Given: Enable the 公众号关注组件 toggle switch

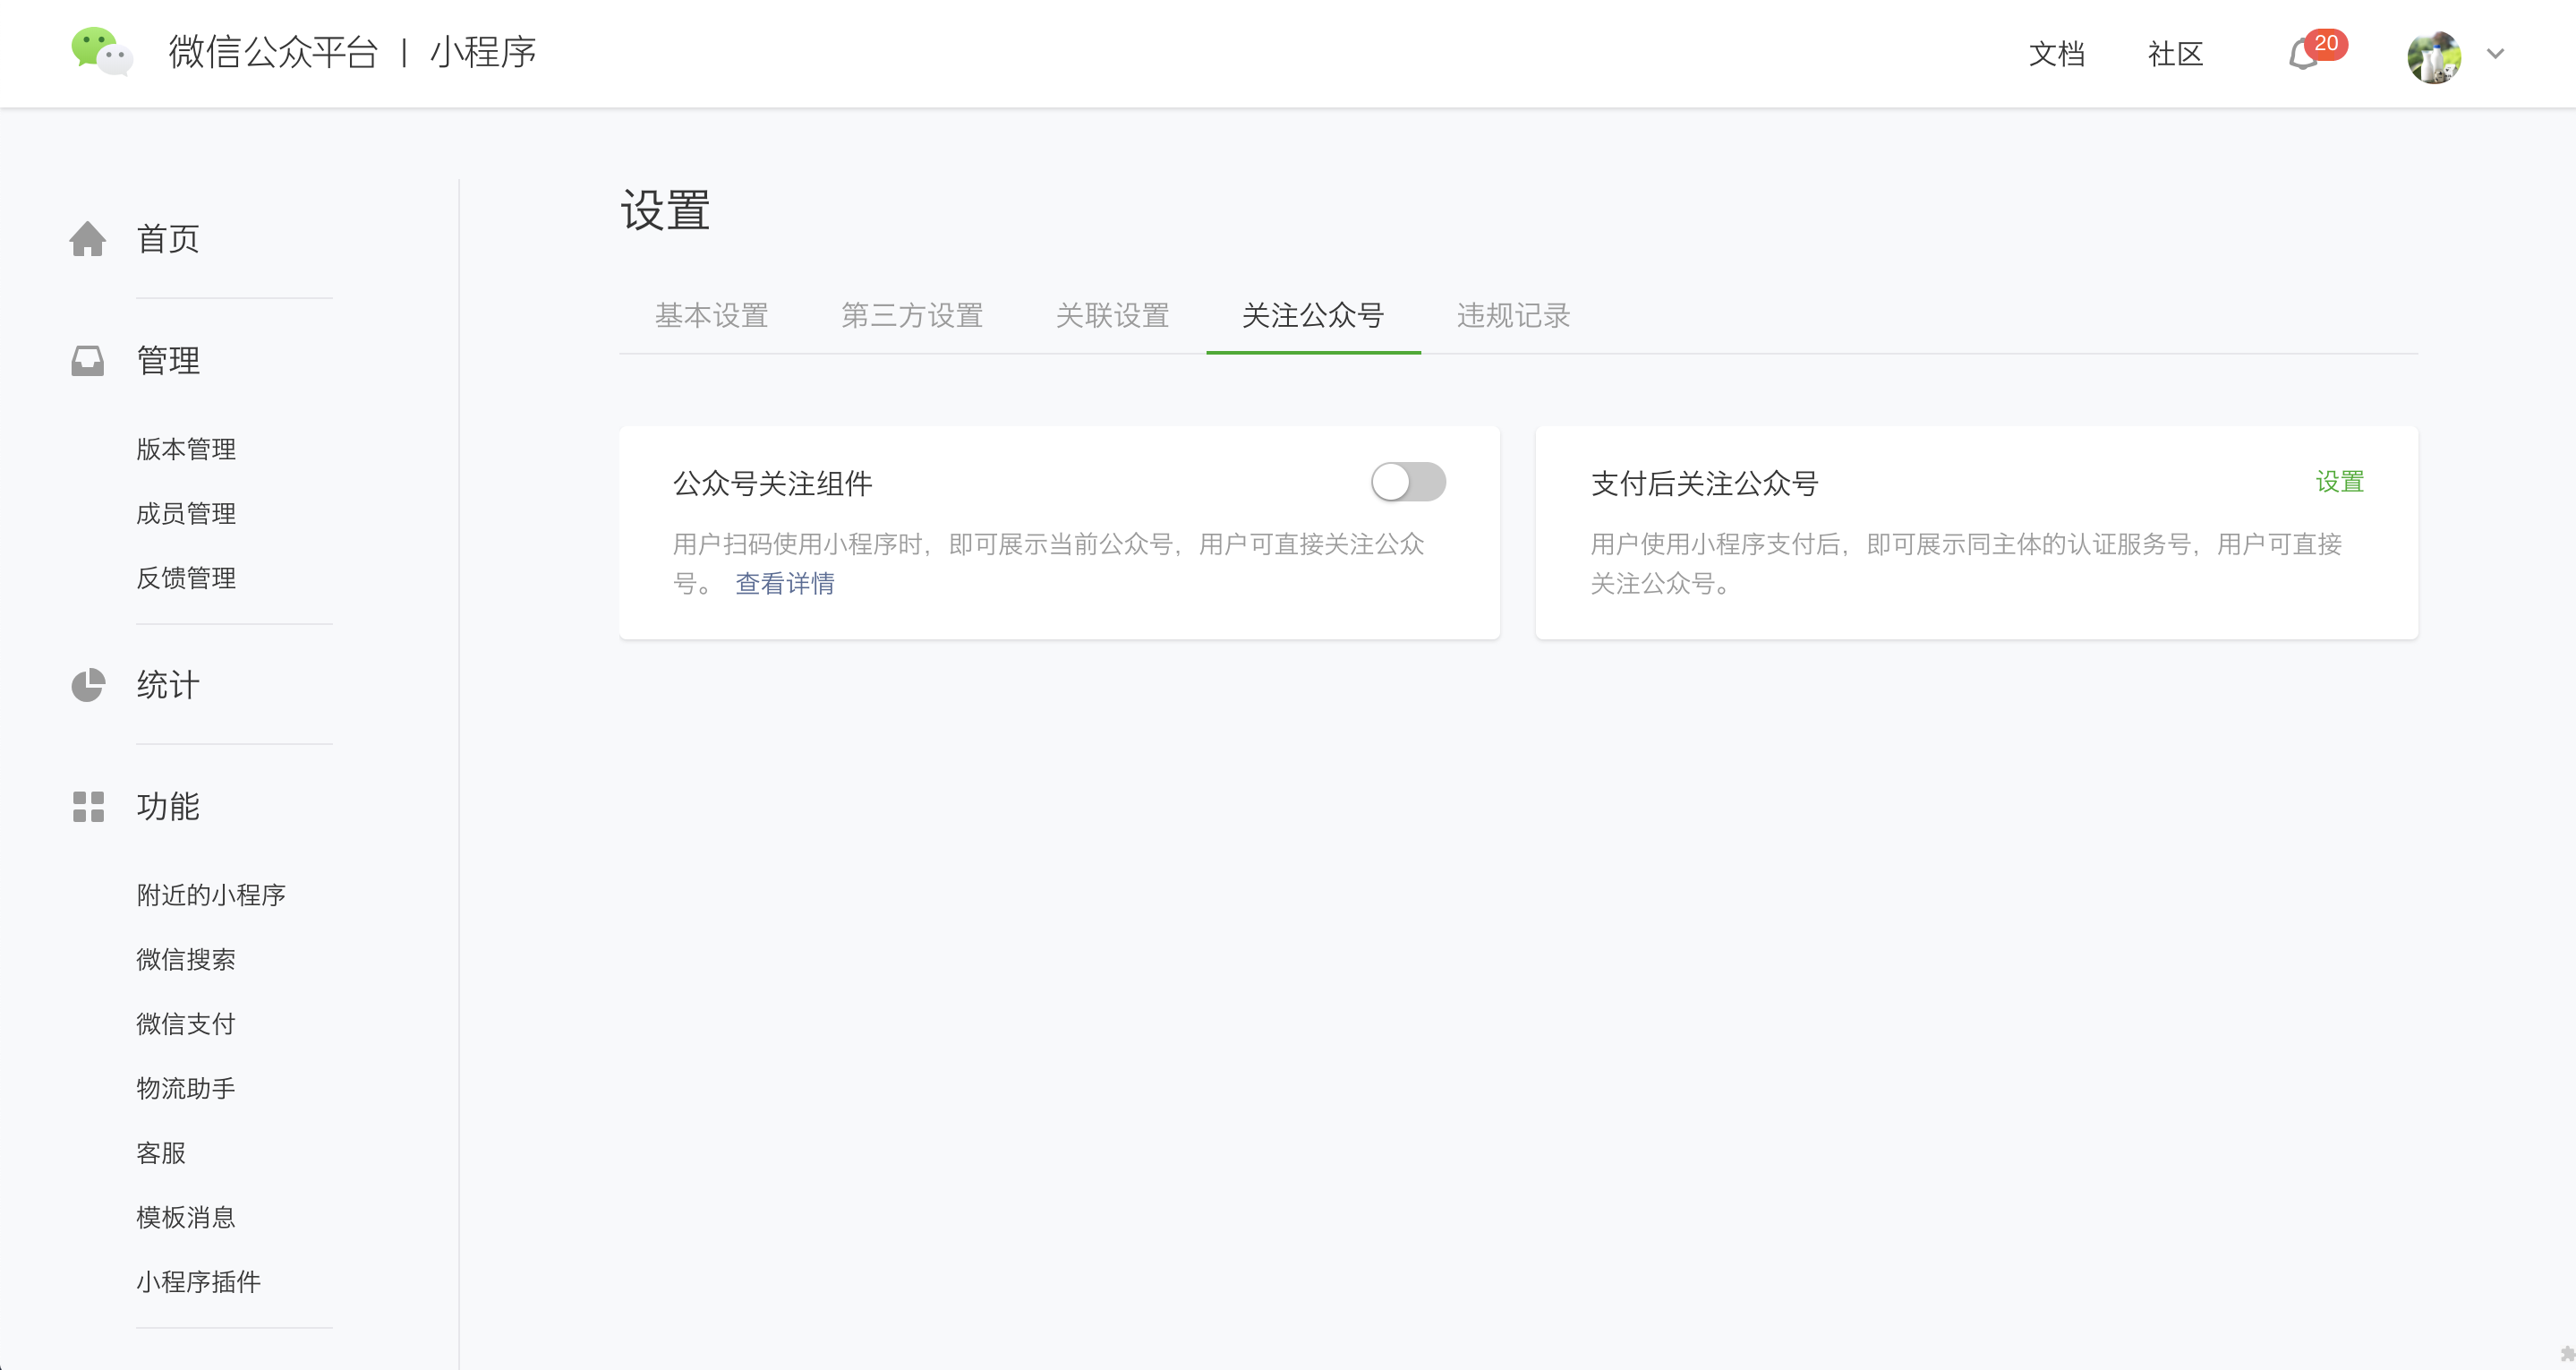Looking at the screenshot, I should (1407, 483).
